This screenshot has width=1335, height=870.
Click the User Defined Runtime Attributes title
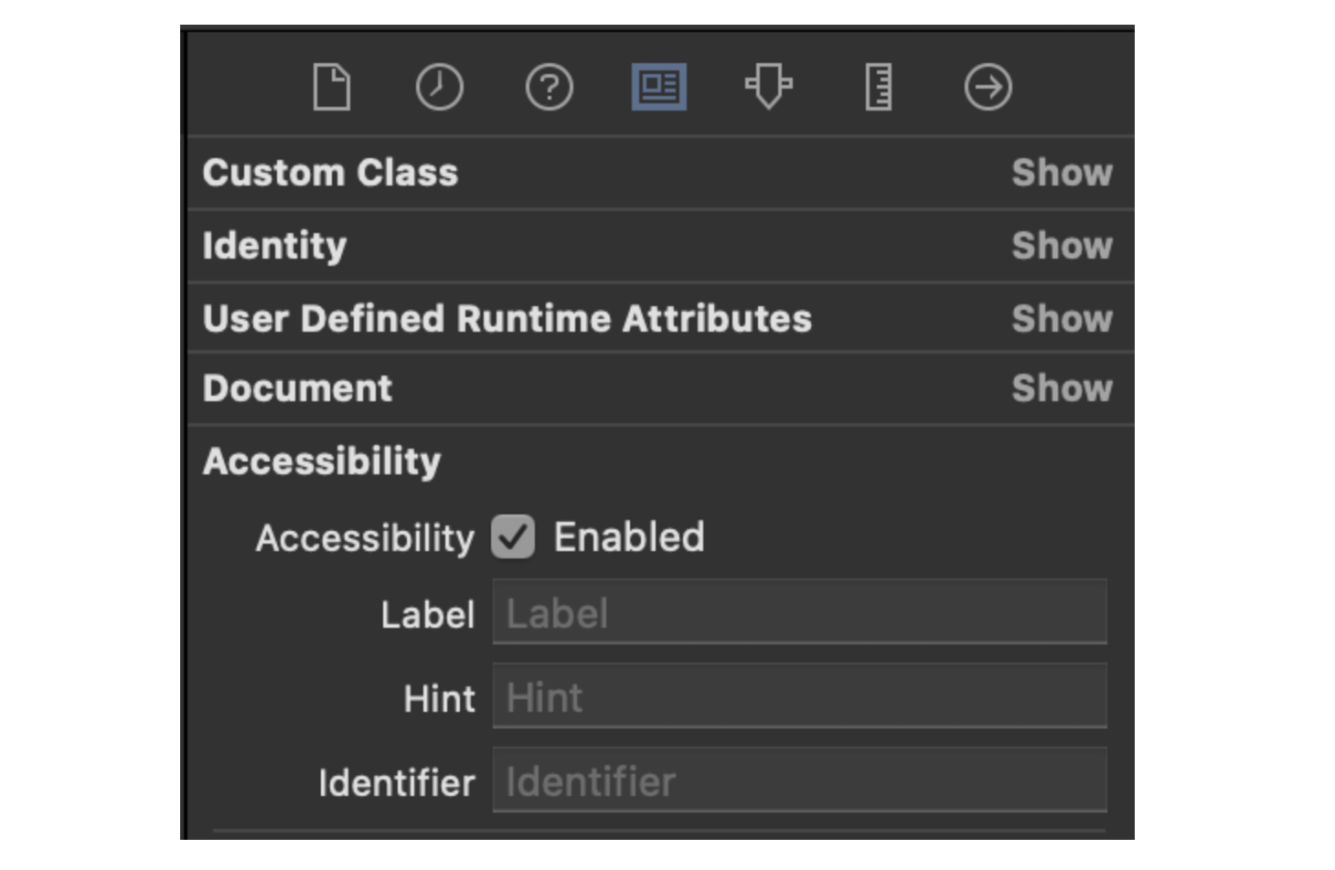507,319
